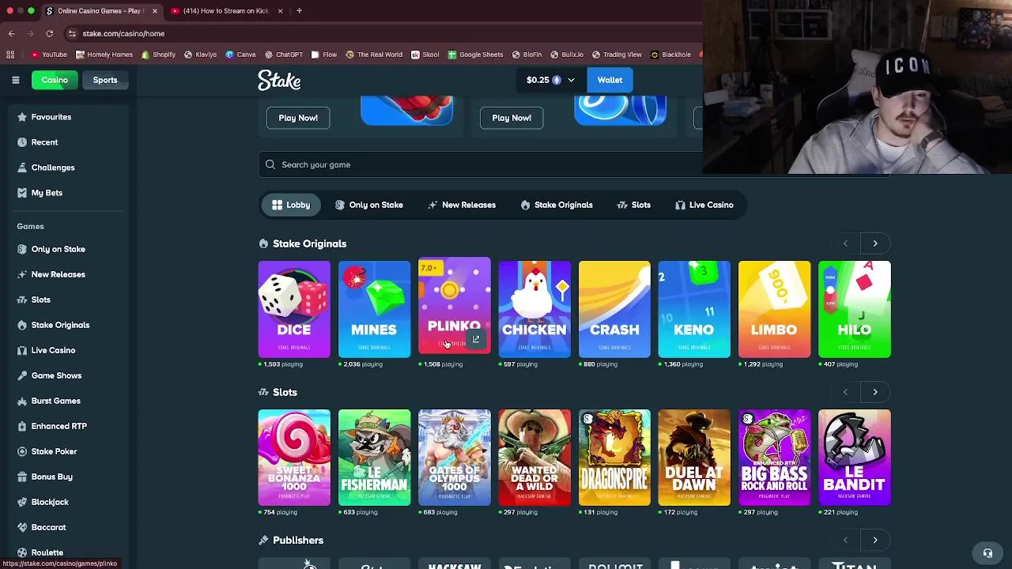Select the Casino mode button

coord(55,80)
